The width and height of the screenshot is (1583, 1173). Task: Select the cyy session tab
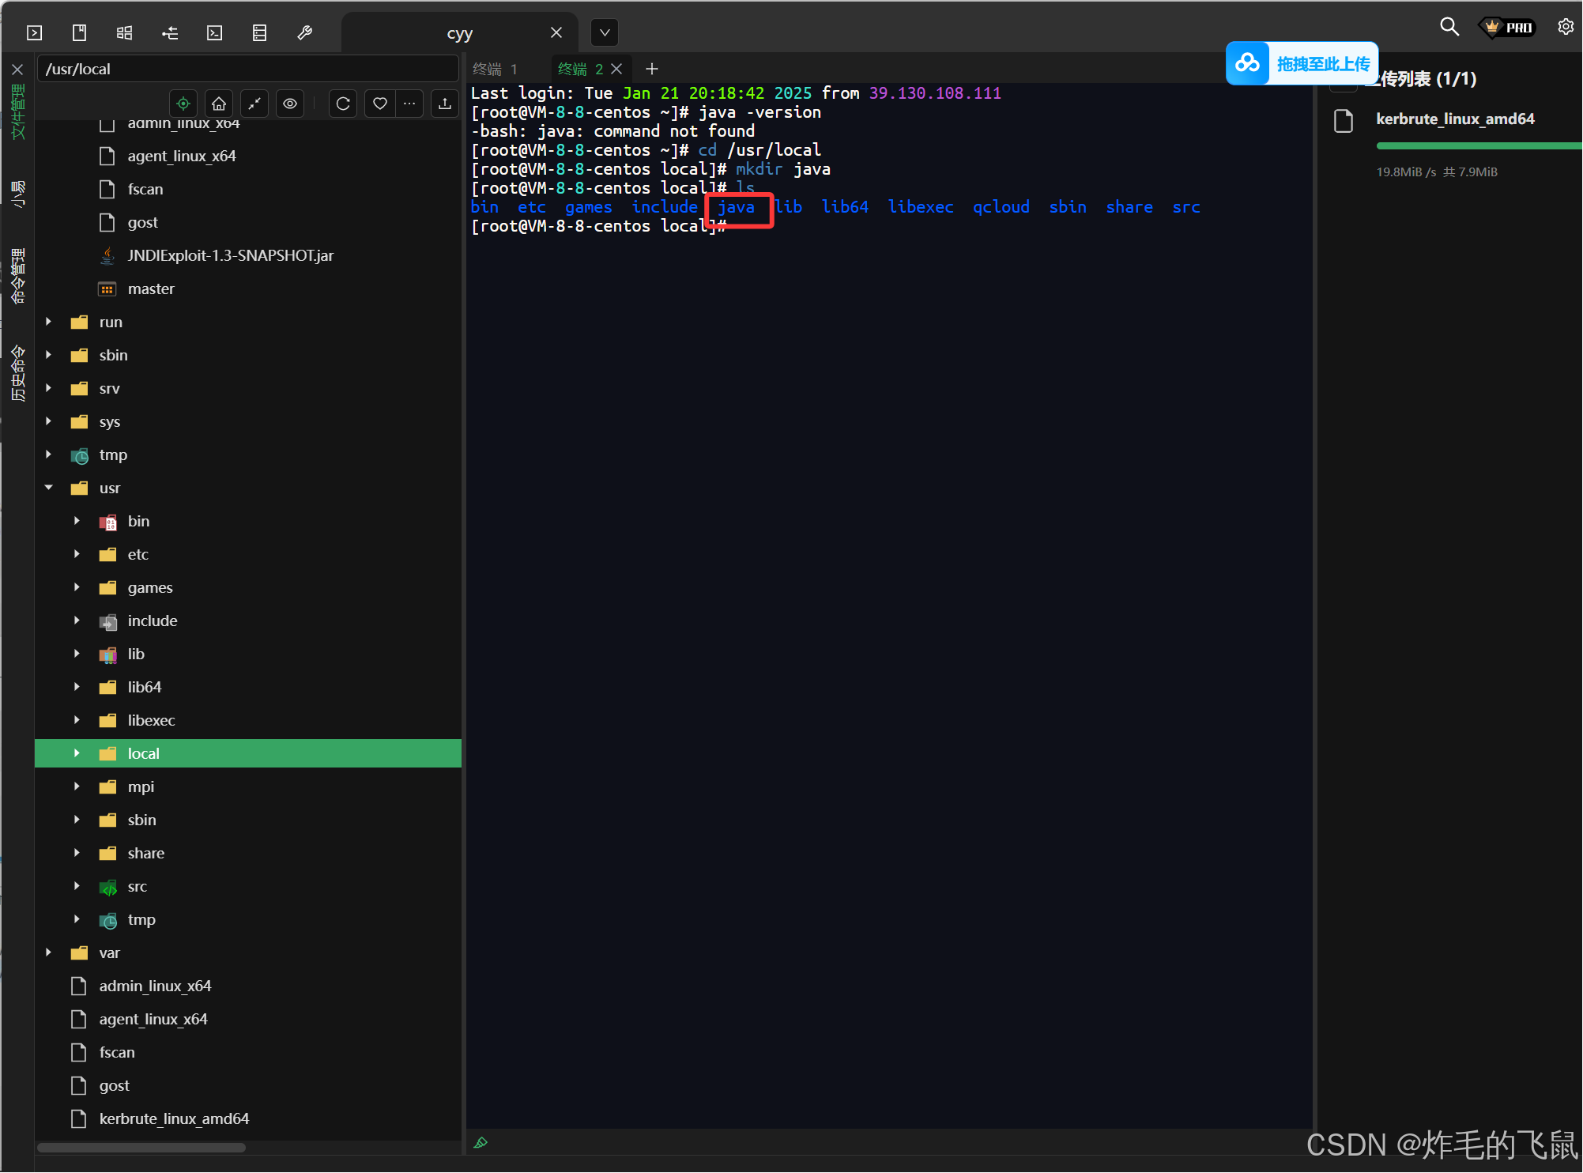point(459,33)
